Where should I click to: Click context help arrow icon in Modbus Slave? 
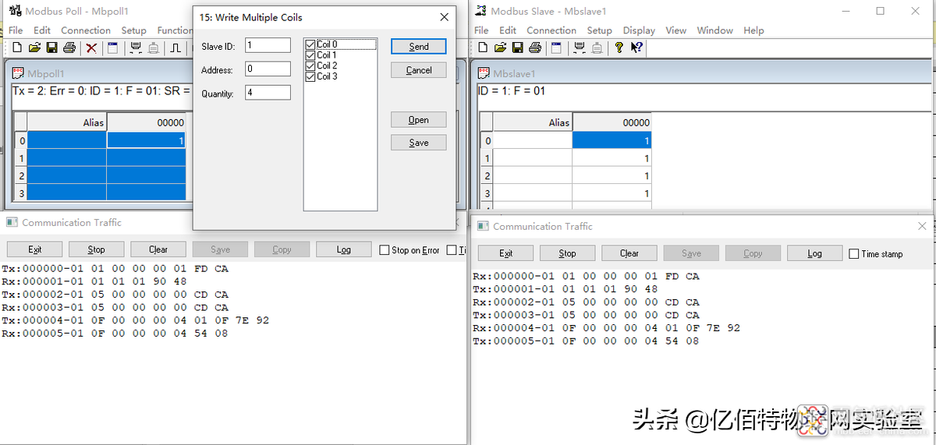pyautogui.click(x=636, y=48)
